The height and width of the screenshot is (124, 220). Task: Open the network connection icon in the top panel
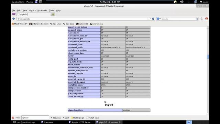195,2
